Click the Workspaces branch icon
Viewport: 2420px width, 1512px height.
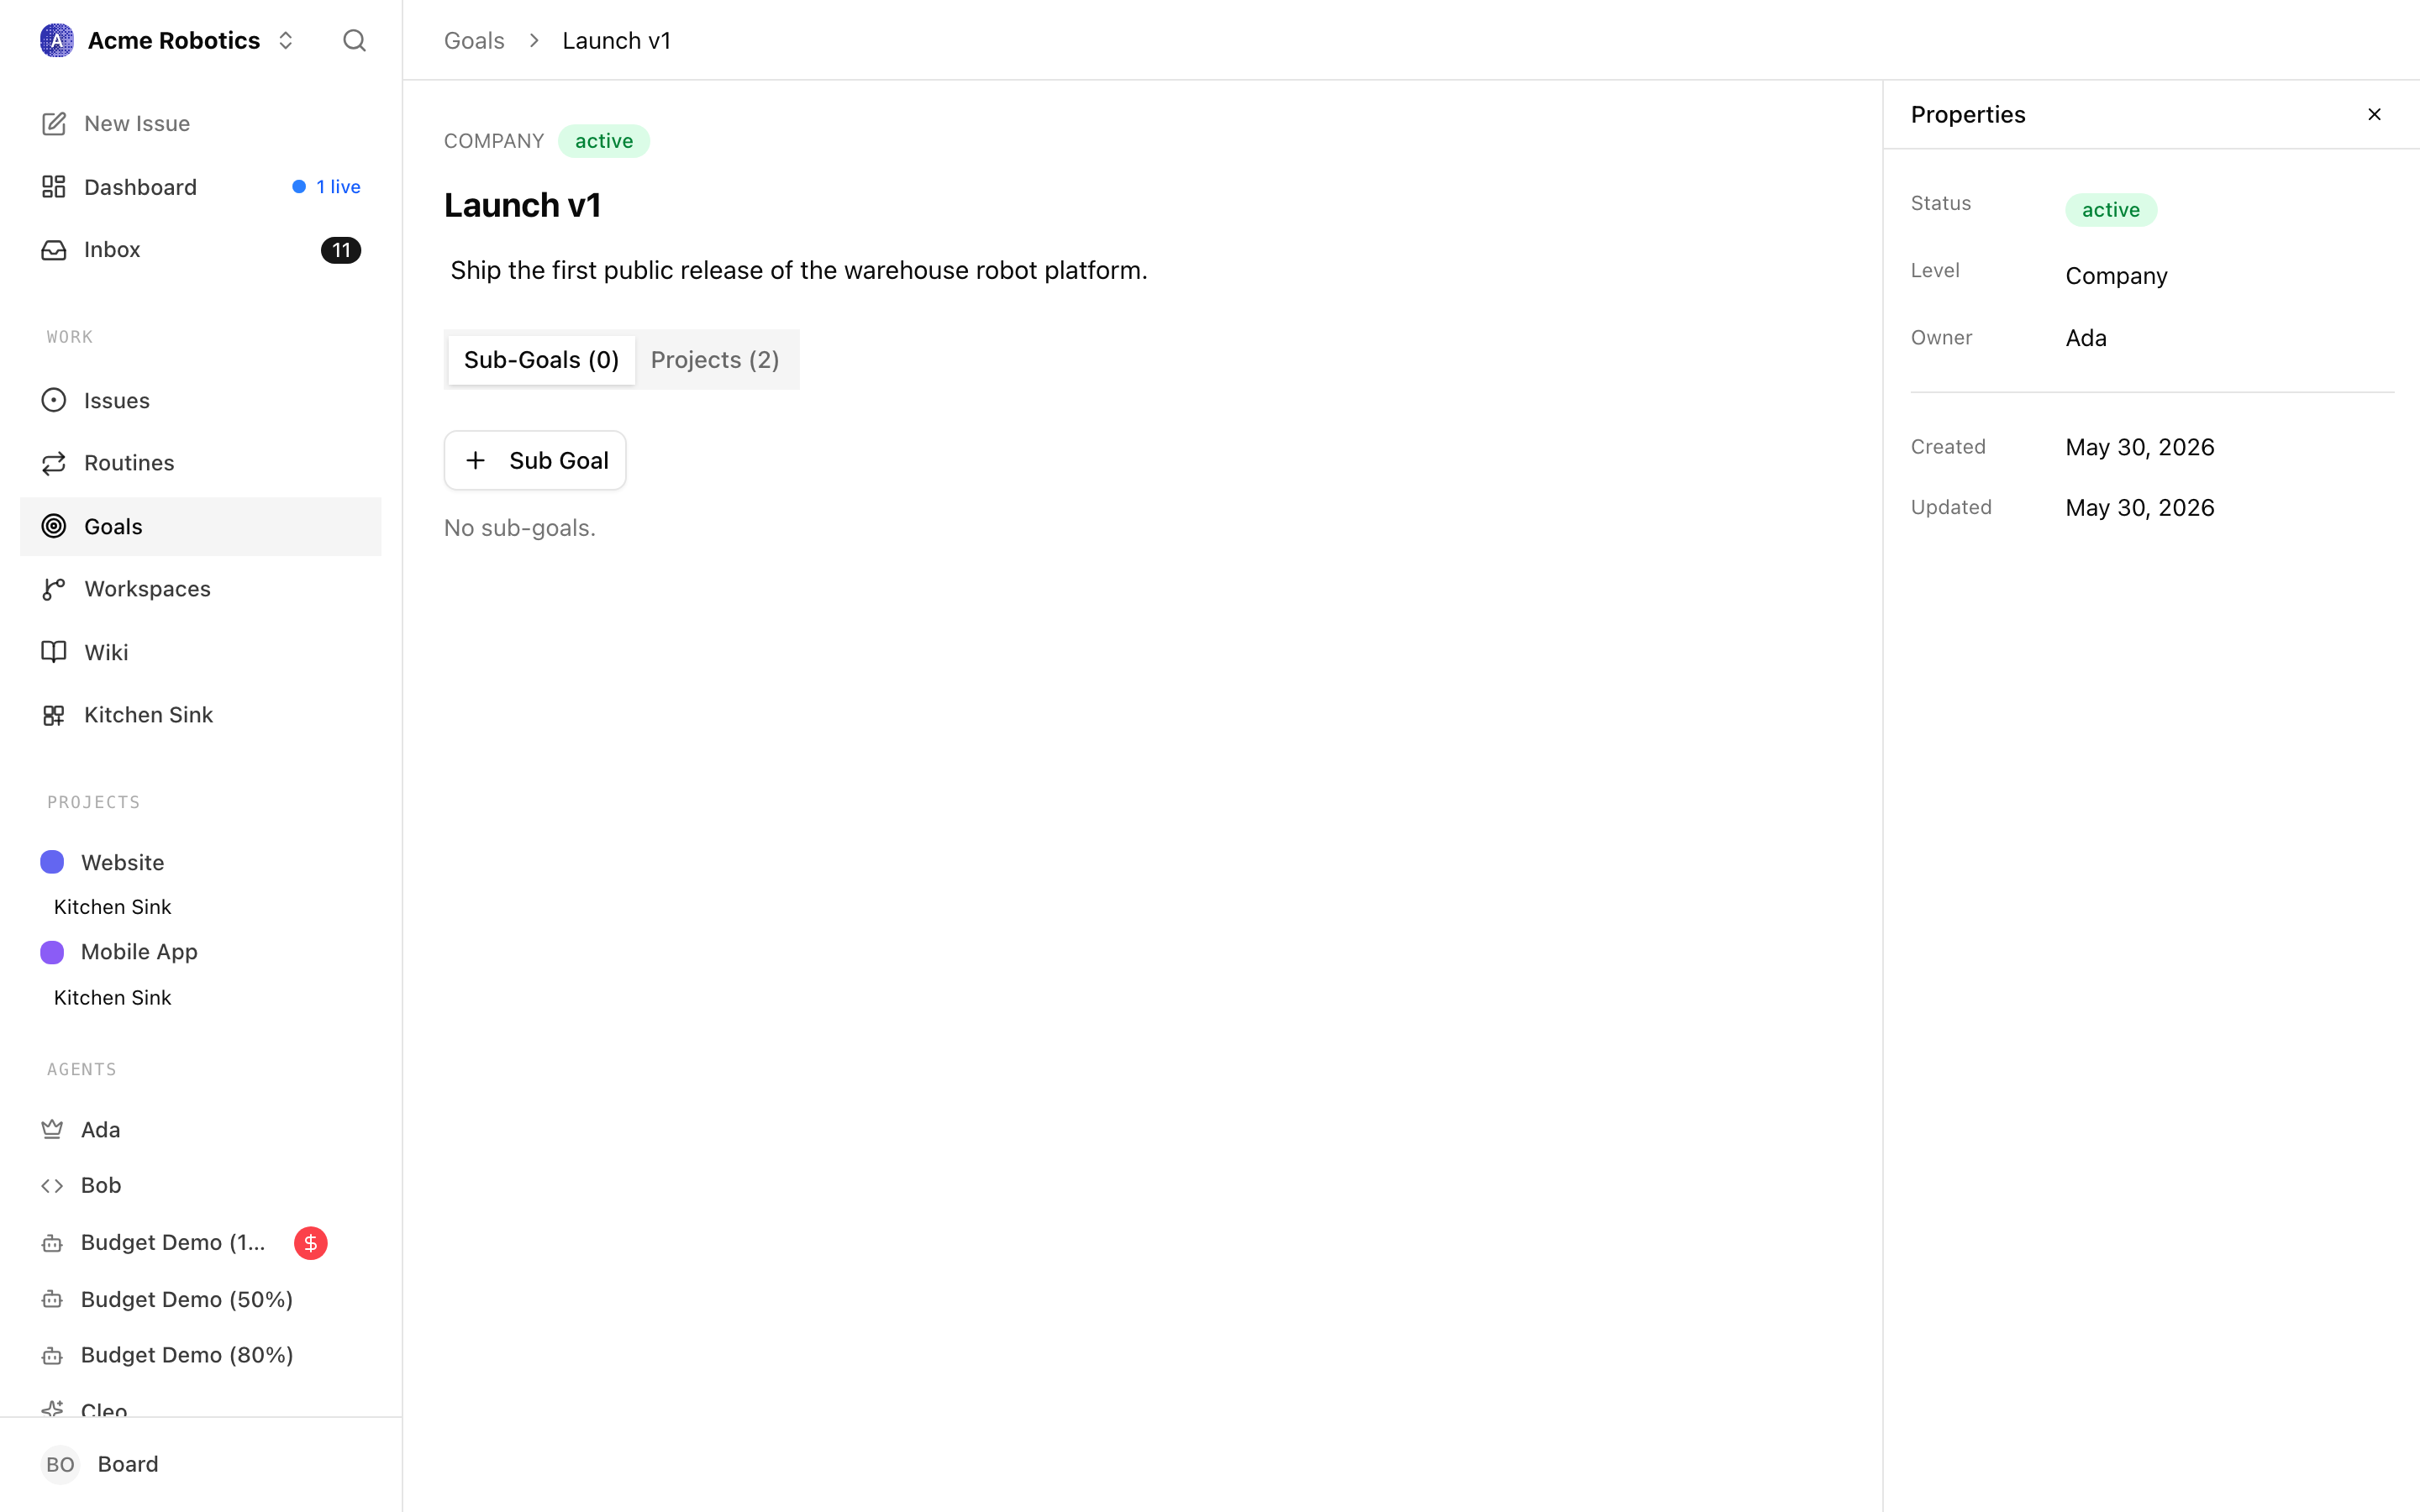pyautogui.click(x=54, y=589)
